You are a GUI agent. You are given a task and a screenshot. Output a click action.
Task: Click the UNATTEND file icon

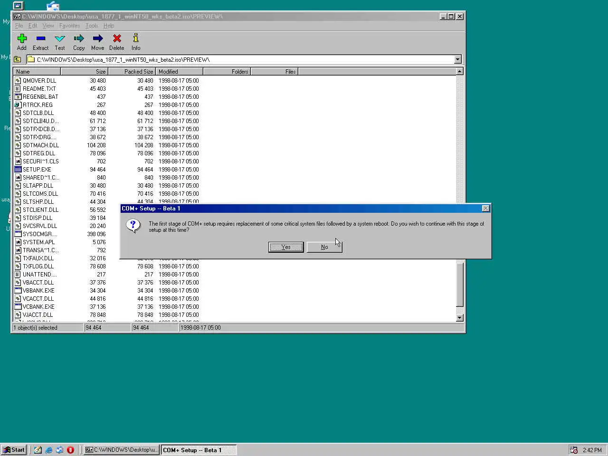coord(18,274)
